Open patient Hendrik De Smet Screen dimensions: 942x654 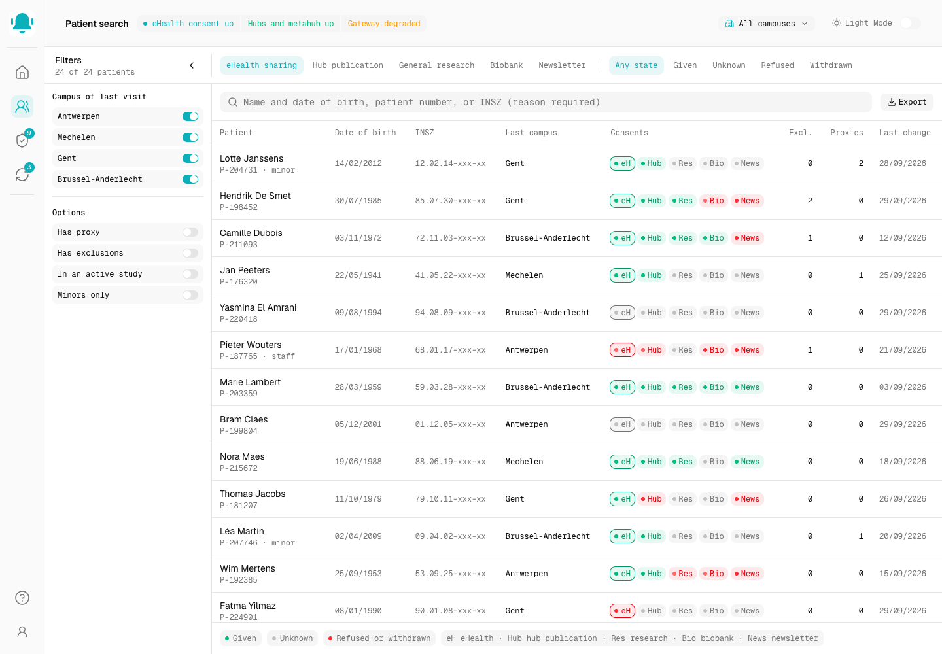[577, 201]
